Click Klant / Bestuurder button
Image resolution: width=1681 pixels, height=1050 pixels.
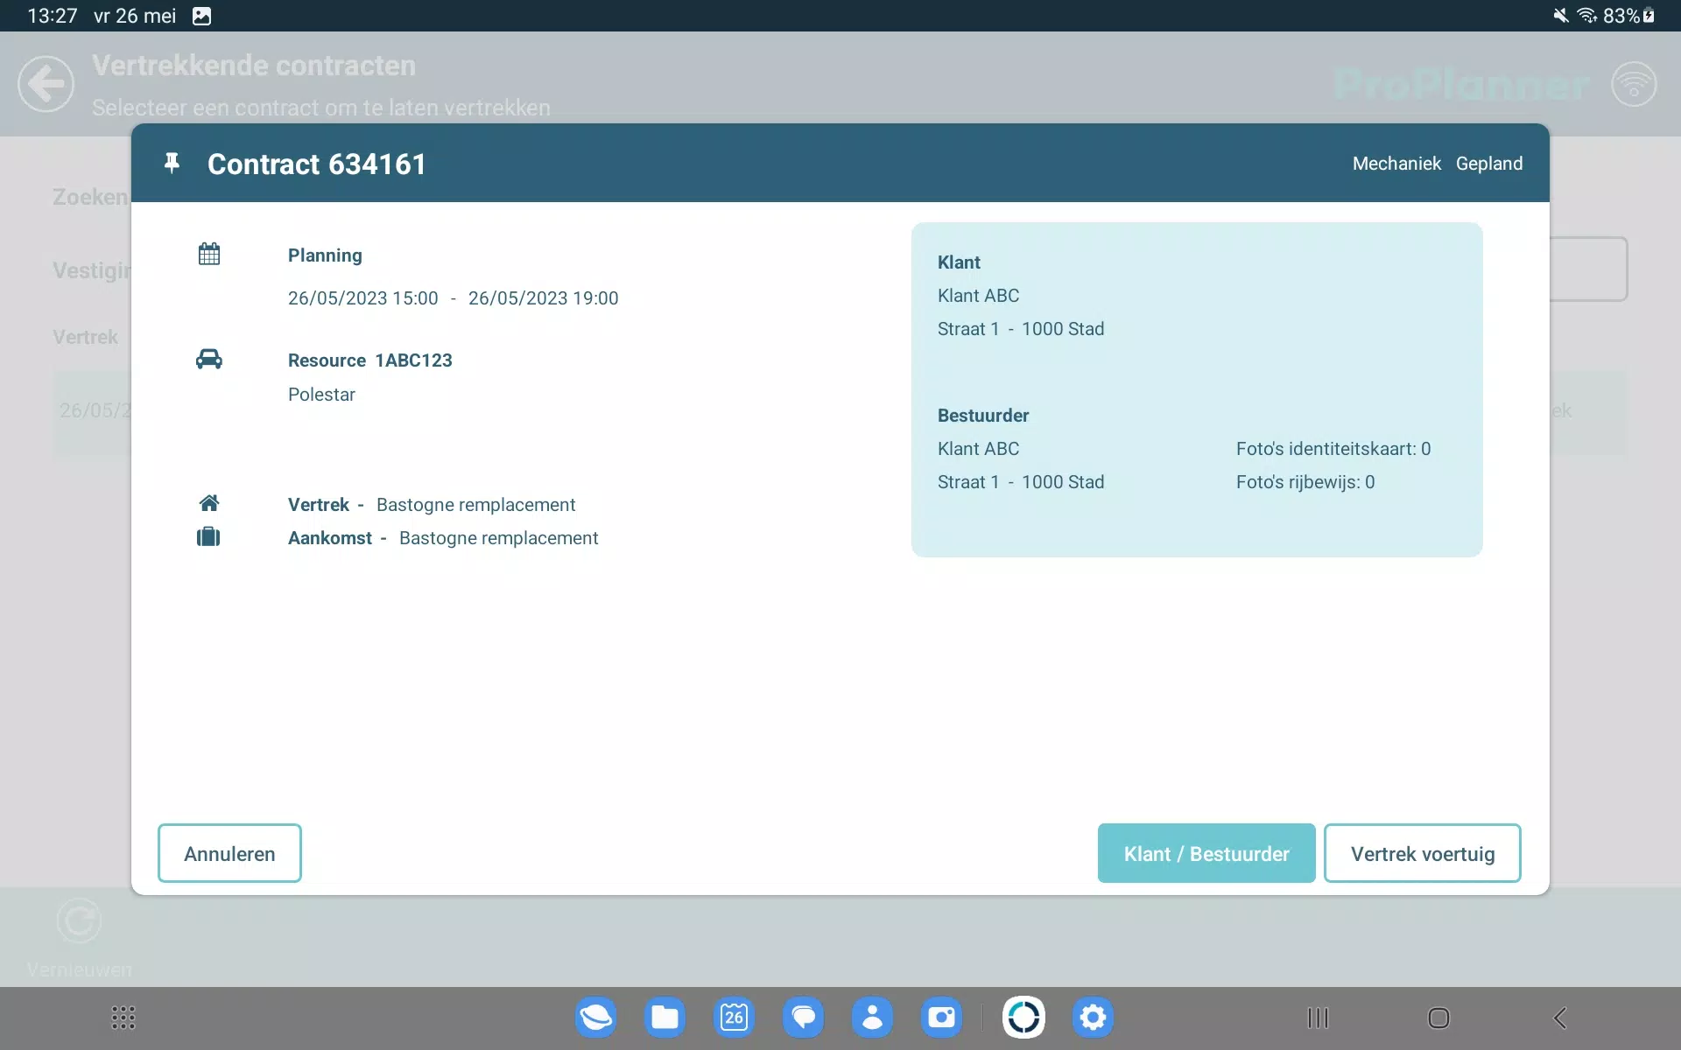tap(1206, 853)
